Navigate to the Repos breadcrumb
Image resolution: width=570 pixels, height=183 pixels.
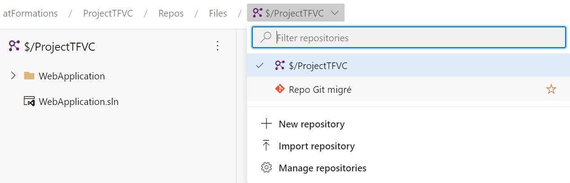coord(171,13)
